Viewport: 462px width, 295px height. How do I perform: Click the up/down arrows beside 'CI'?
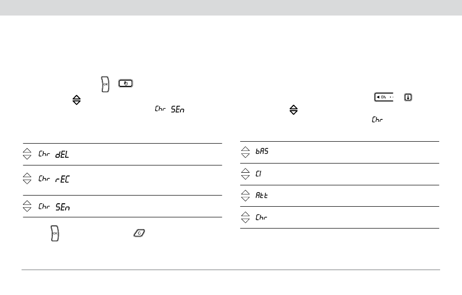(245, 174)
